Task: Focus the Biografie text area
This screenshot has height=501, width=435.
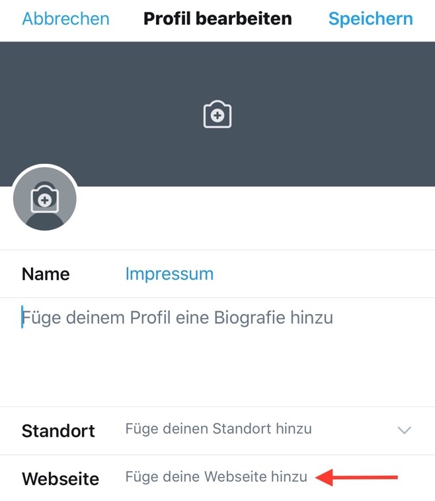Action: [x=217, y=352]
